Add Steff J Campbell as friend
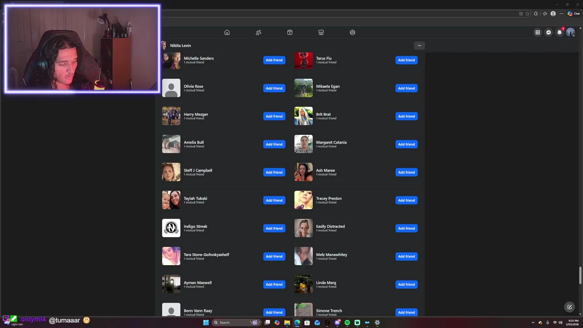 point(274,172)
